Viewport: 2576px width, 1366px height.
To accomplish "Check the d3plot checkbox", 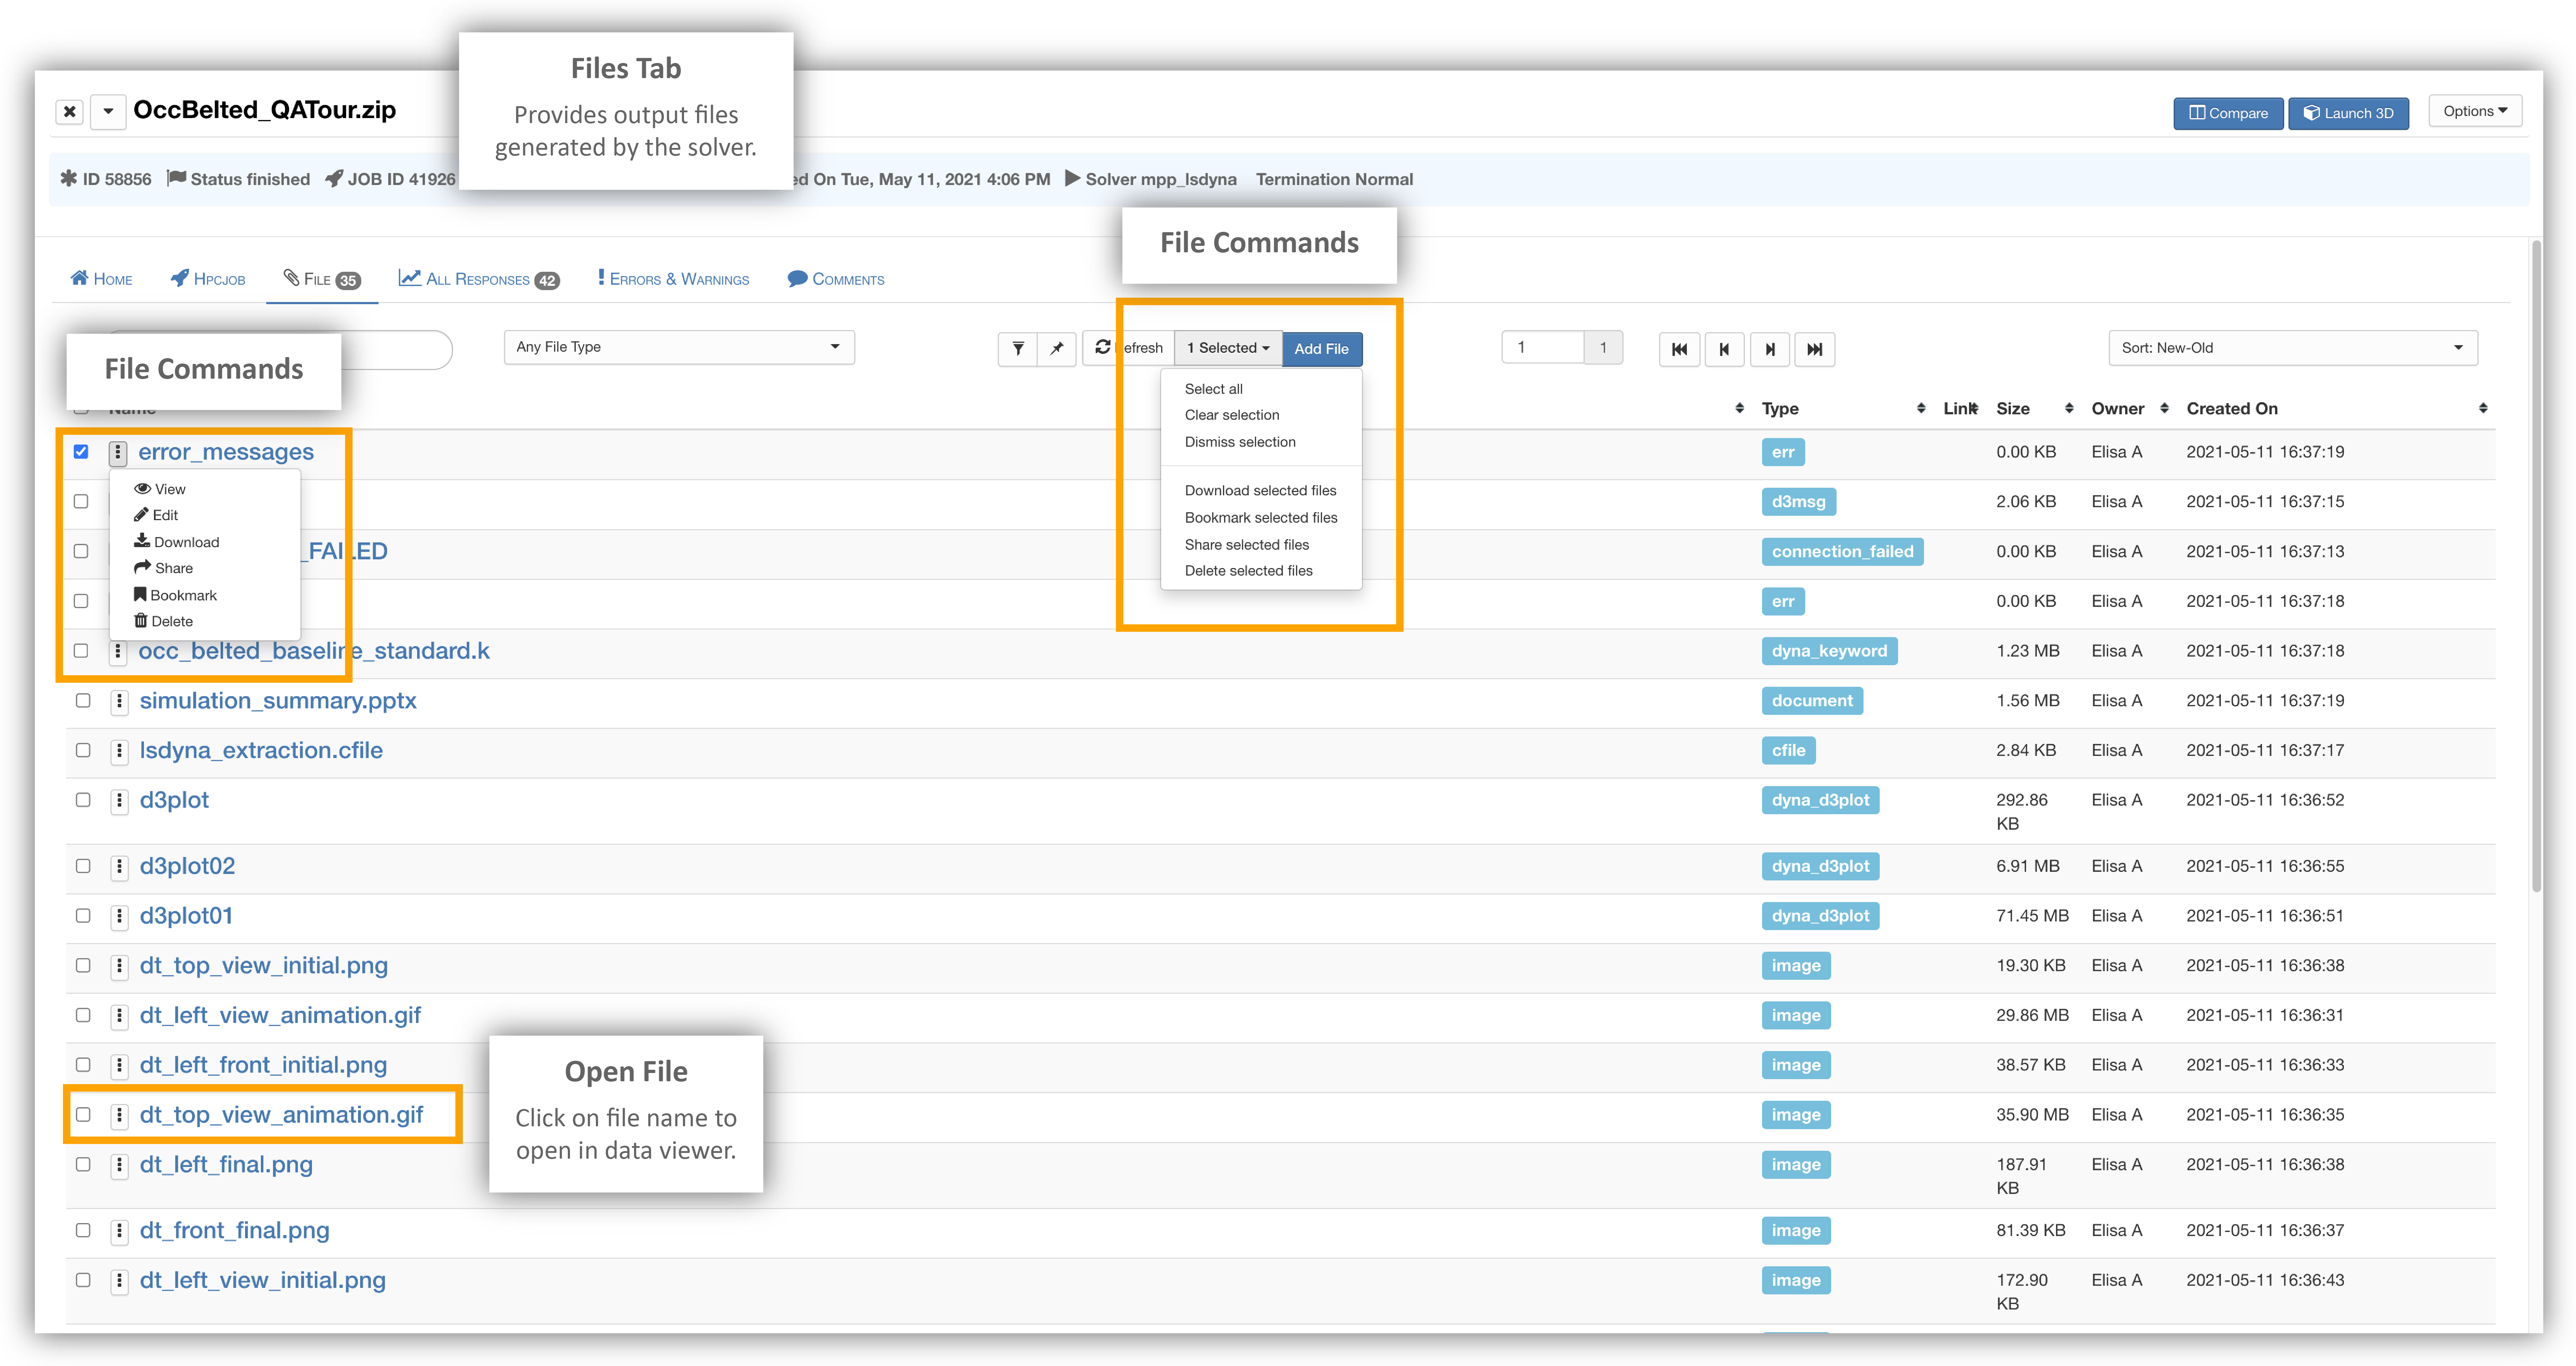I will [83, 800].
